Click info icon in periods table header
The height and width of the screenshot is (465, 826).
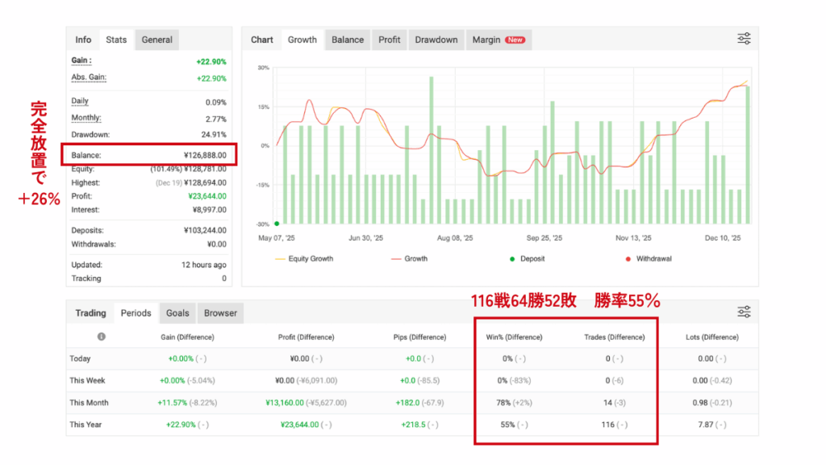point(102,337)
